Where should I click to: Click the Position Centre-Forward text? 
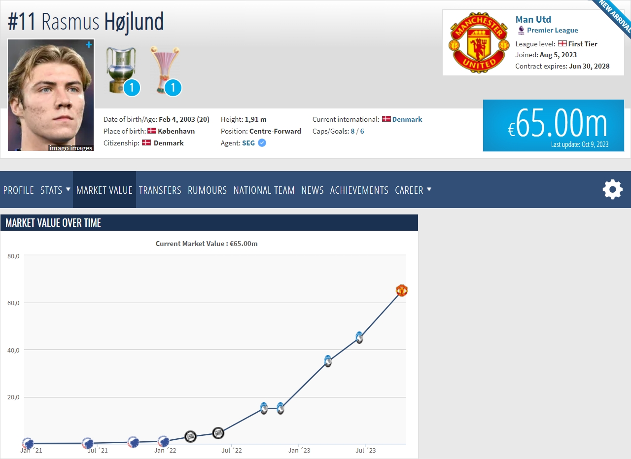261,131
